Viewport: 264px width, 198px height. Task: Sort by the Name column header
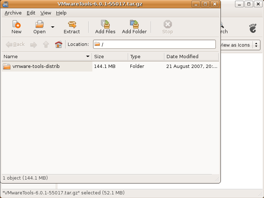(47, 57)
